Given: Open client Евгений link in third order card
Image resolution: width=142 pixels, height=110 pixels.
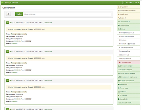Looking at the screenshot, I should coord(15,101).
